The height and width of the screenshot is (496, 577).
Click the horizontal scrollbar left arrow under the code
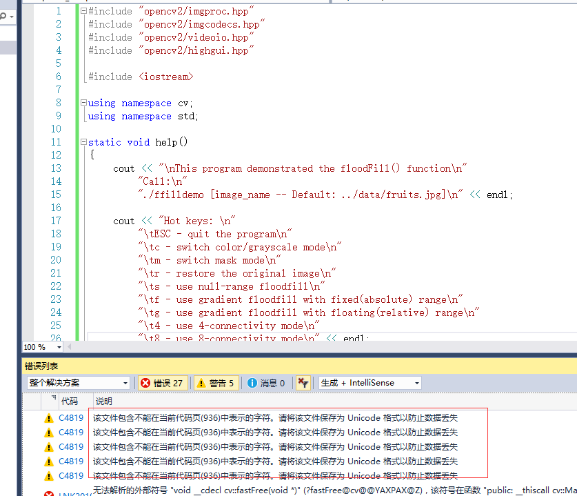coord(70,346)
